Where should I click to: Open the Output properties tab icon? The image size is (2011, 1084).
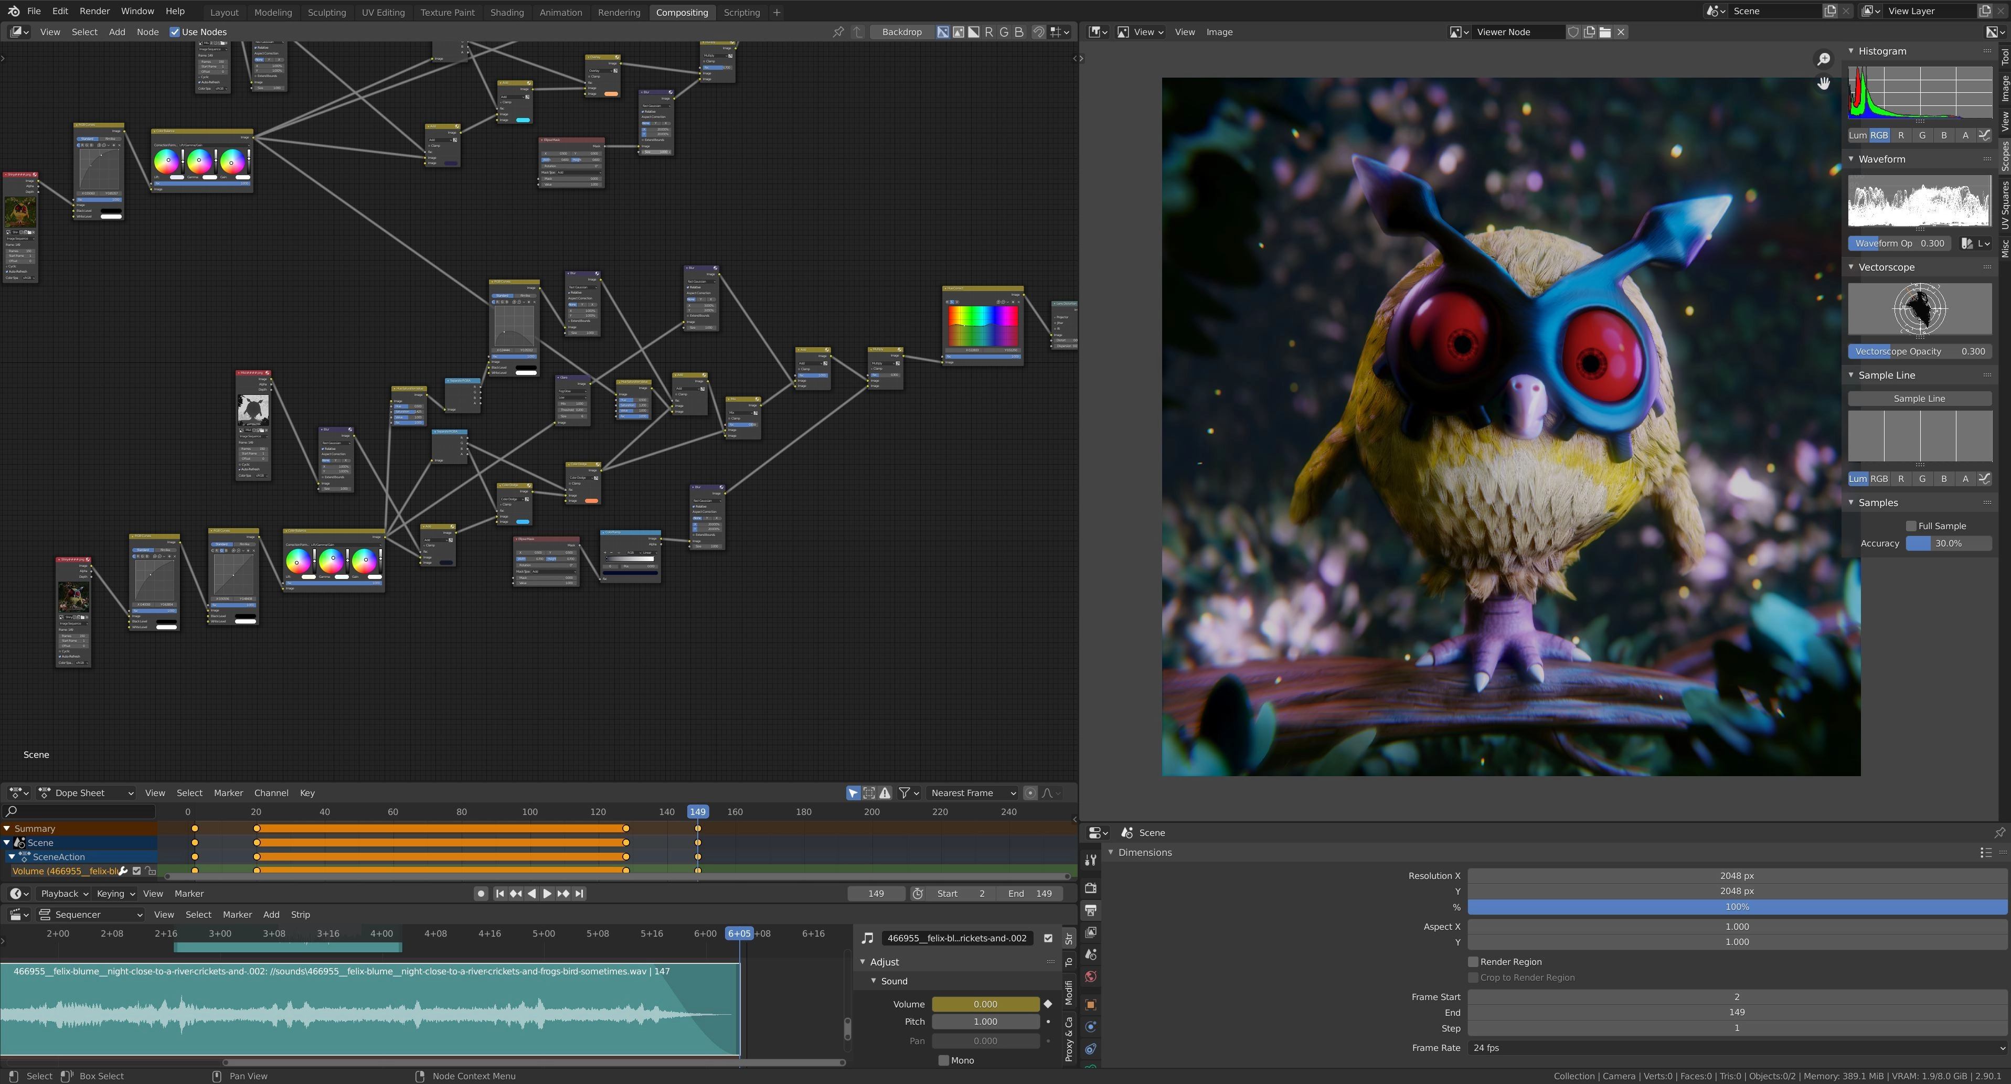1091,910
